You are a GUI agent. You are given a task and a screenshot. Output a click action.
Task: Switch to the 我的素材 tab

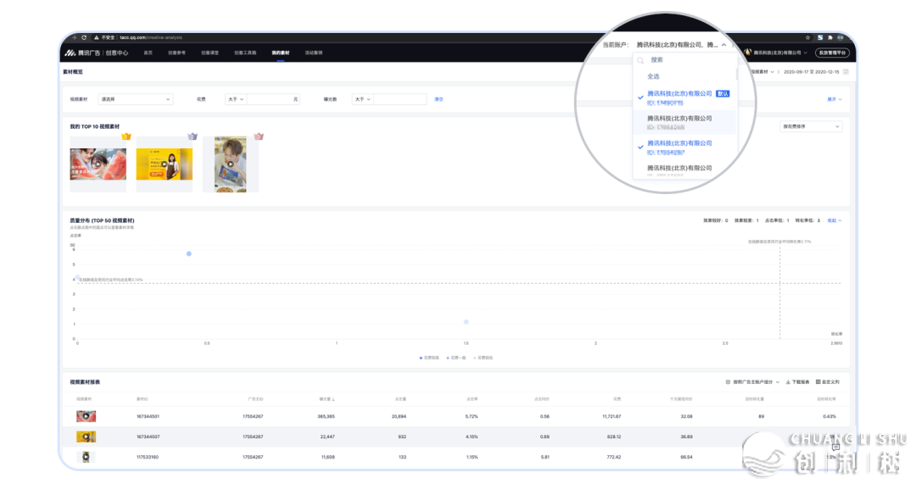[280, 53]
